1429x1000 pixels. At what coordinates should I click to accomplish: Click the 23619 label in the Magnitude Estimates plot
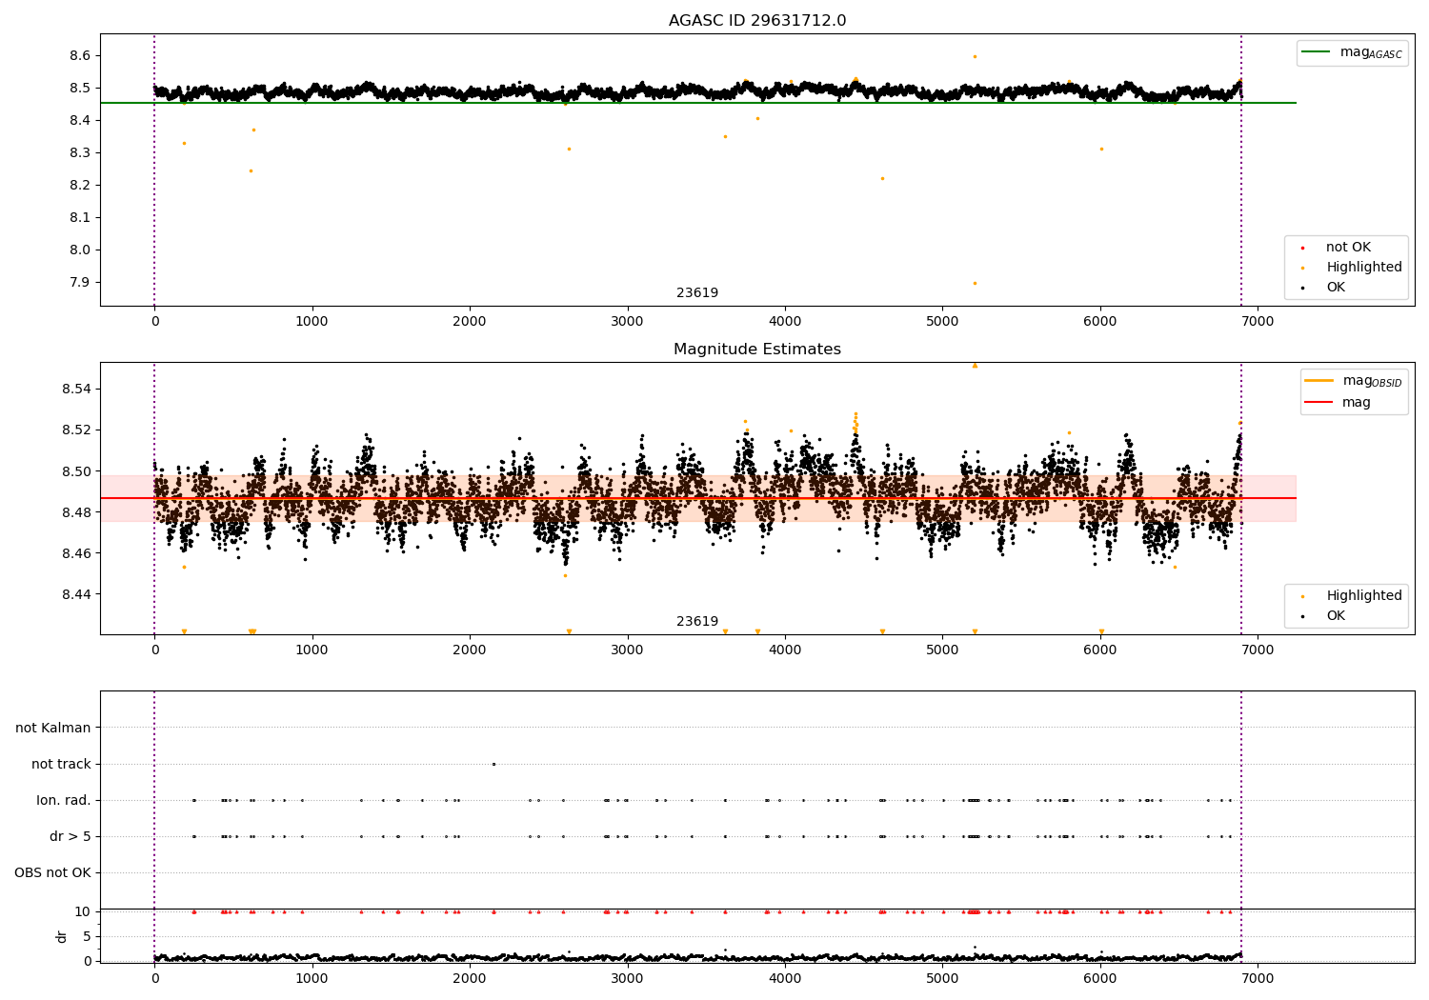pyautogui.click(x=697, y=622)
